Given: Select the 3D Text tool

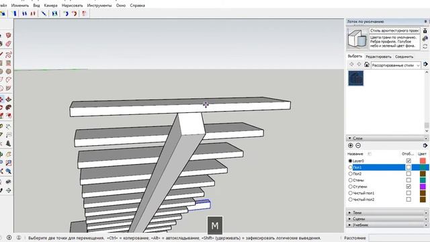Looking at the screenshot, I should [9, 143].
